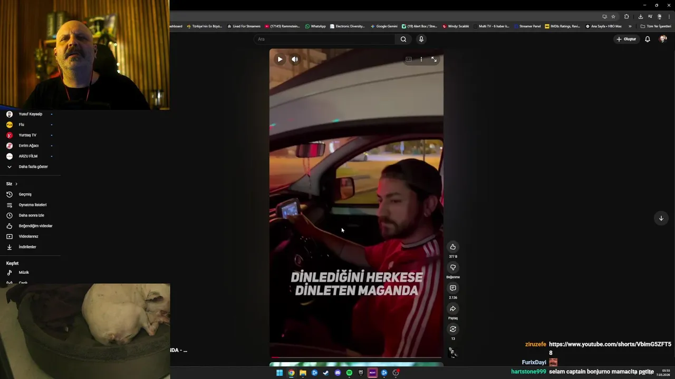This screenshot has width=675, height=379.
Task: Open the YouTube Shorts link in chat
Action: coord(610,348)
